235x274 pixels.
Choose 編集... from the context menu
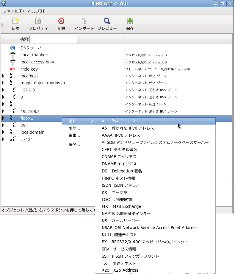click(74, 135)
